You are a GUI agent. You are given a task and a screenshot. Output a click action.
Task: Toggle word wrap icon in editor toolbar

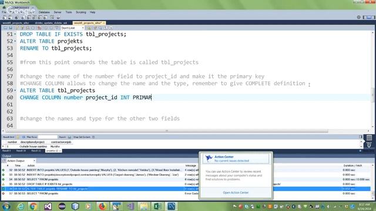tap(111, 28)
